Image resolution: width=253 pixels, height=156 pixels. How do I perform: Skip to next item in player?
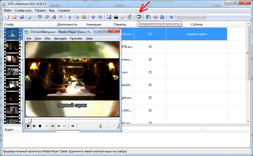(x=64, y=126)
